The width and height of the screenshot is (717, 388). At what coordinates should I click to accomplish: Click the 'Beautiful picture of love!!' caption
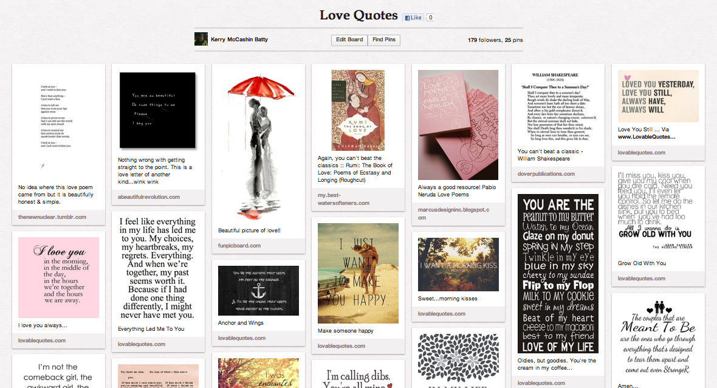tap(249, 230)
